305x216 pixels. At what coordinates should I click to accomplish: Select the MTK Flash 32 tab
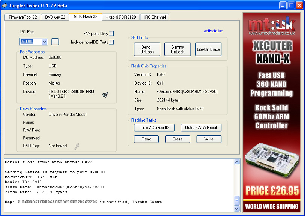click(85, 17)
